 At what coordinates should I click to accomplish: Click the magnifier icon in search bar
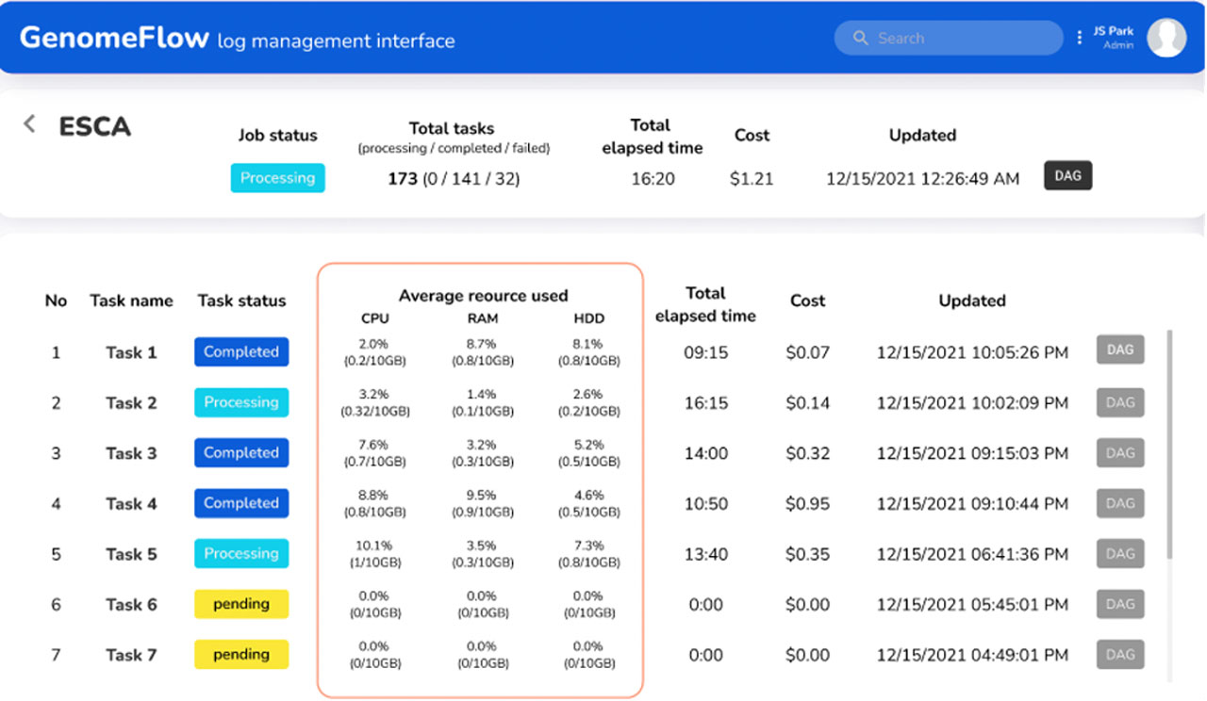[x=860, y=38]
